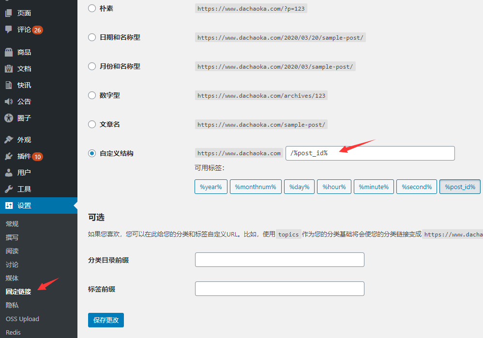The width and height of the screenshot is (483, 338).
Task: Open OSS Upload submenu item
Action: (22, 319)
